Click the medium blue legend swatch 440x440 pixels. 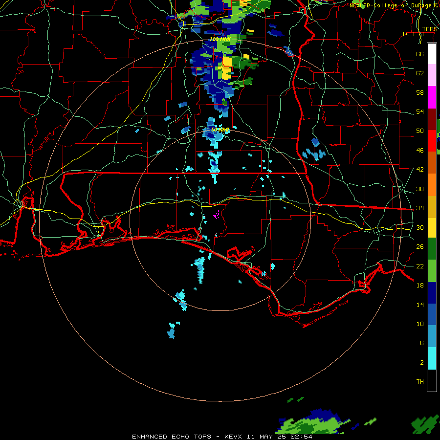432,314
